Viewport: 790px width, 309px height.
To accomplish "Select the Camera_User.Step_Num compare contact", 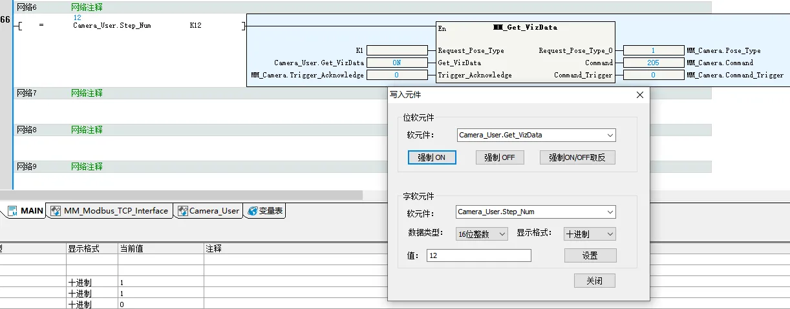I will coord(112,26).
